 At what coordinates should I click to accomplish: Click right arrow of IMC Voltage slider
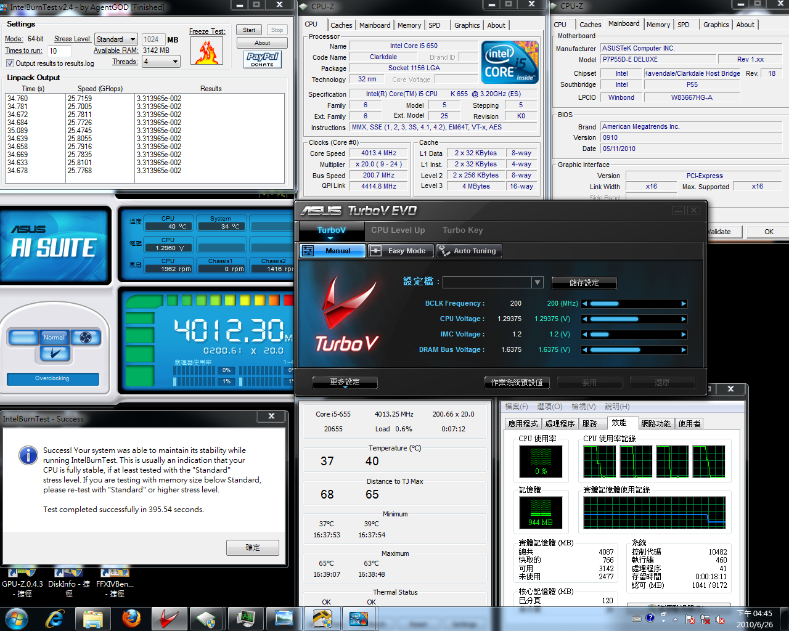coord(684,335)
